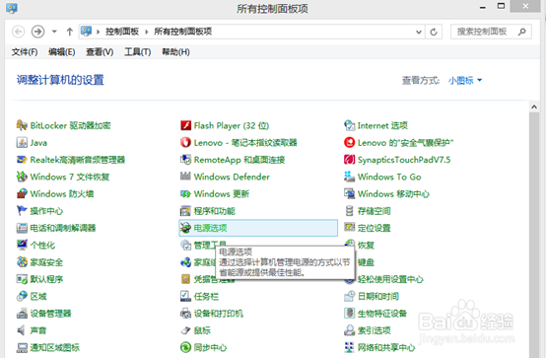Open Lenovo 的"安全气囊保护" icon
The height and width of the screenshot is (358, 546).
[349, 142]
